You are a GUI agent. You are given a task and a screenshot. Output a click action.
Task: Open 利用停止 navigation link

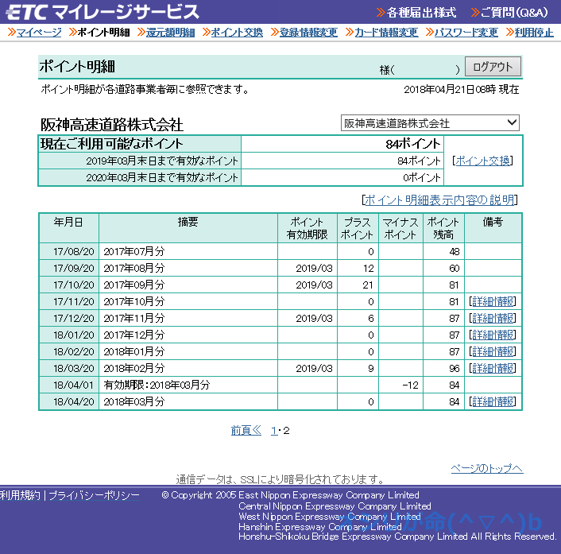(534, 33)
